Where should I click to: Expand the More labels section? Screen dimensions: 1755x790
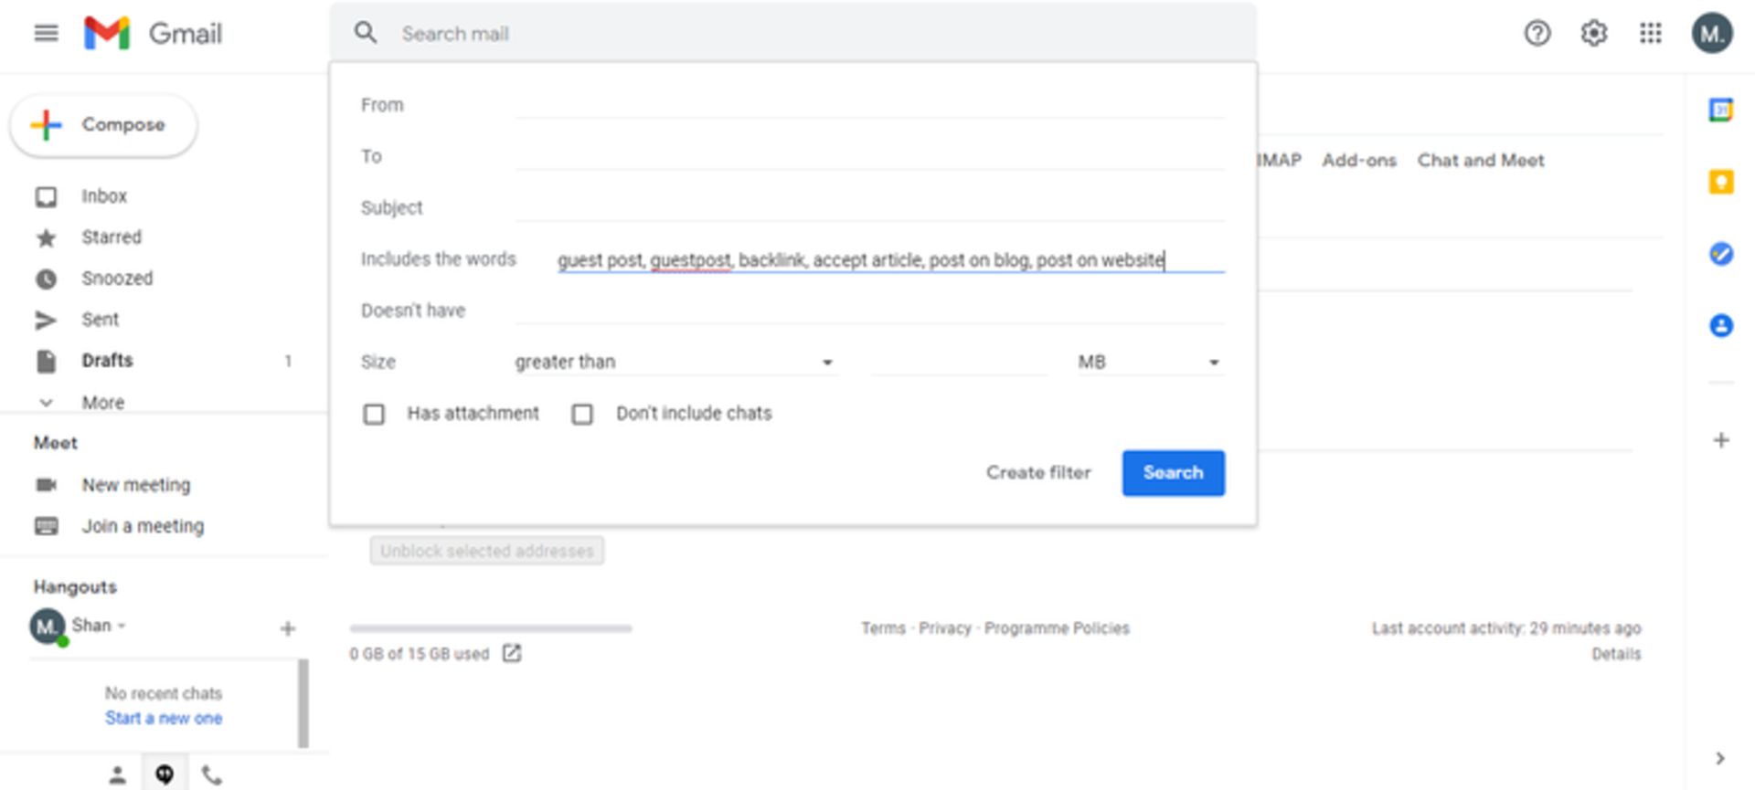pos(102,403)
